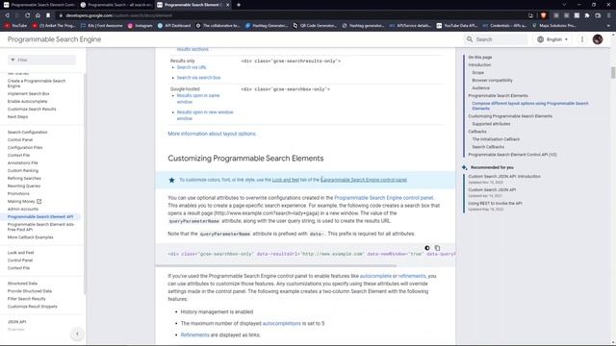Reload the page with the refresh icon
The height and width of the screenshot is (346, 616).
click(x=28, y=15)
